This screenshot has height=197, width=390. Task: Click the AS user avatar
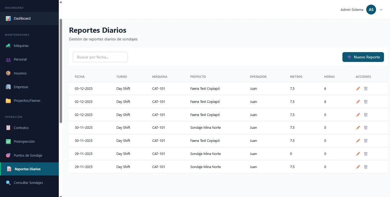(371, 10)
